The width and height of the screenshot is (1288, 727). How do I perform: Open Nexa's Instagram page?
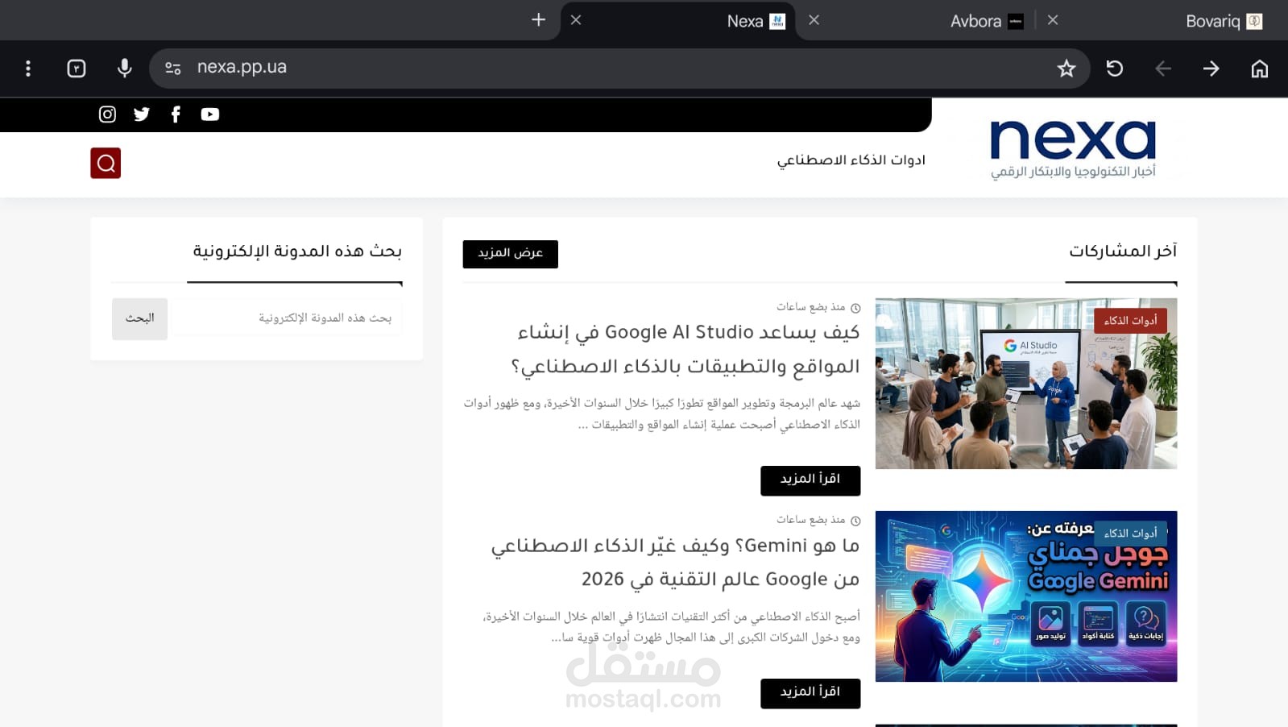(x=107, y=114)
